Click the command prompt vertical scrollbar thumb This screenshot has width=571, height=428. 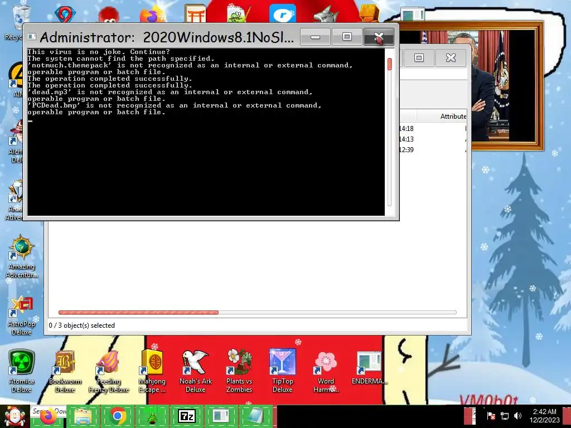click(x=390, y=64)
